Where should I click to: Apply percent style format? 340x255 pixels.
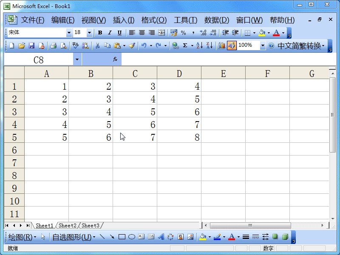tap(184, 33)
